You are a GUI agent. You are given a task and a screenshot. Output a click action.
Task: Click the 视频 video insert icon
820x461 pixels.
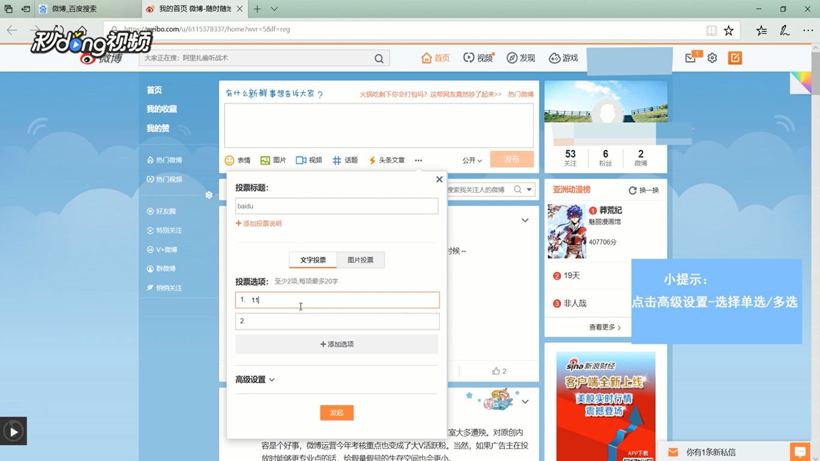click(x=302, y=160)
